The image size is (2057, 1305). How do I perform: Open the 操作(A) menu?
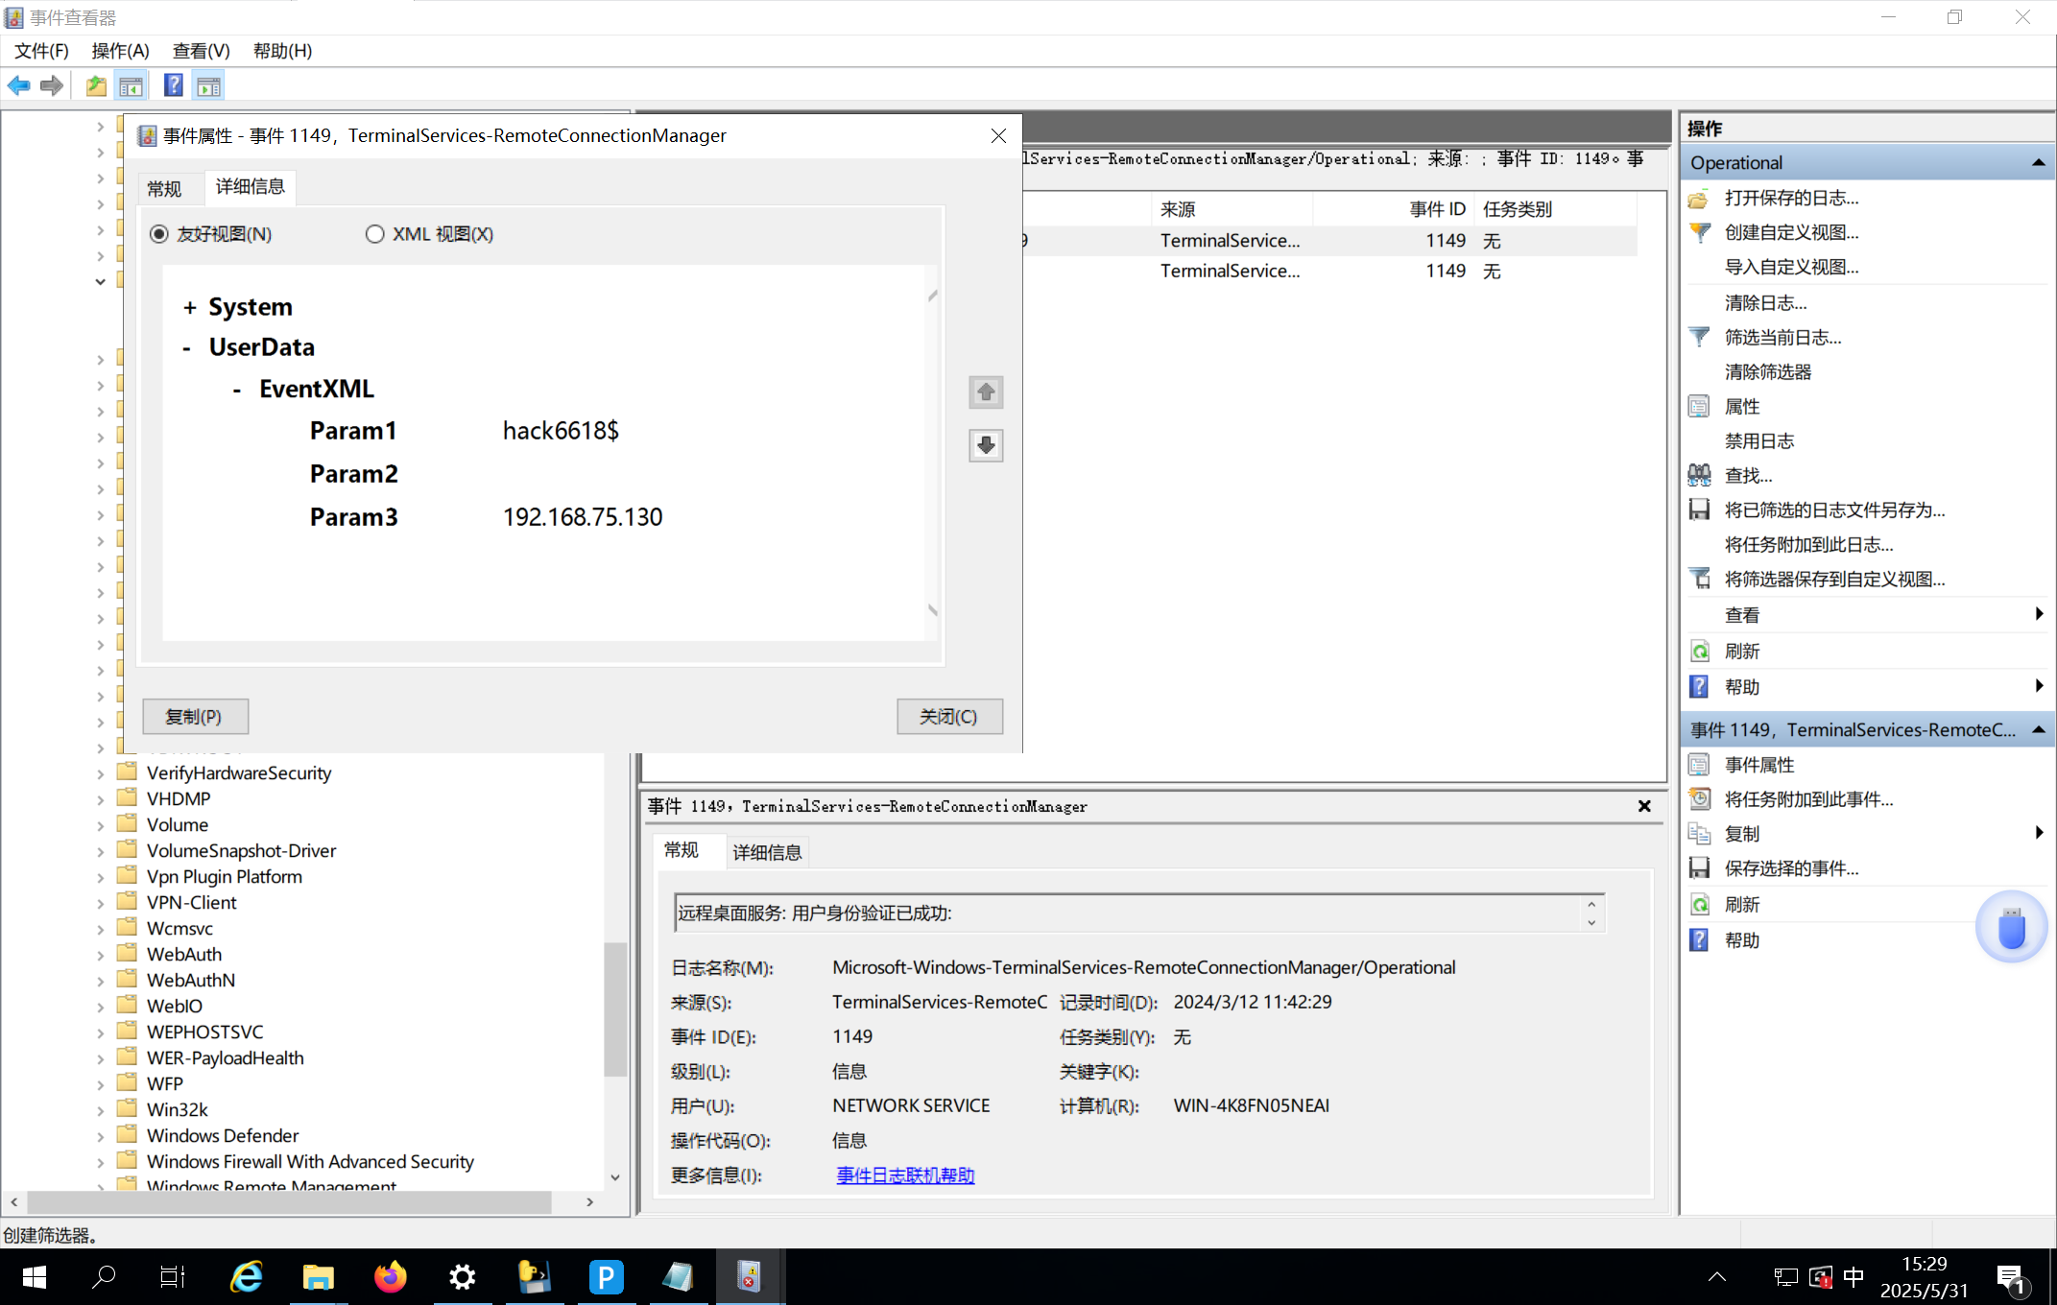(120, 51)
